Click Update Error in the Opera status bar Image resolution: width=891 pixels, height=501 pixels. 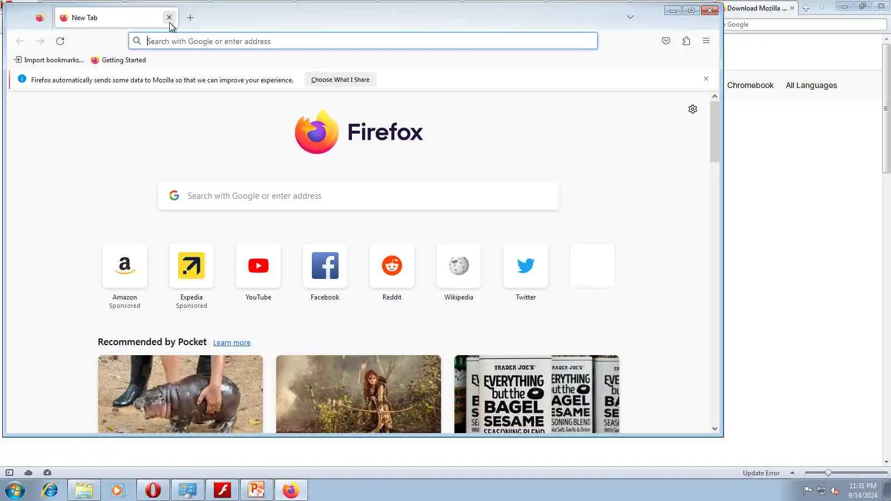pos(761,473)
